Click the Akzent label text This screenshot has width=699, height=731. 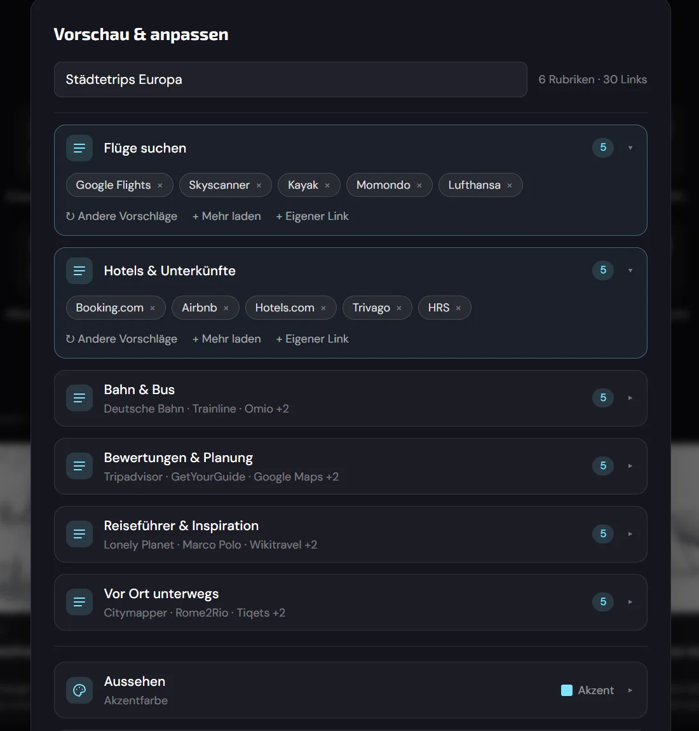click(596, 690)
